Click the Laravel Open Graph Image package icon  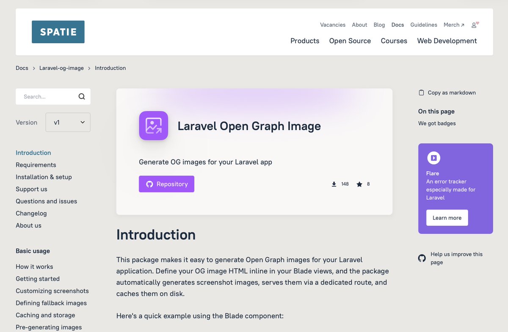click(154, 126)
